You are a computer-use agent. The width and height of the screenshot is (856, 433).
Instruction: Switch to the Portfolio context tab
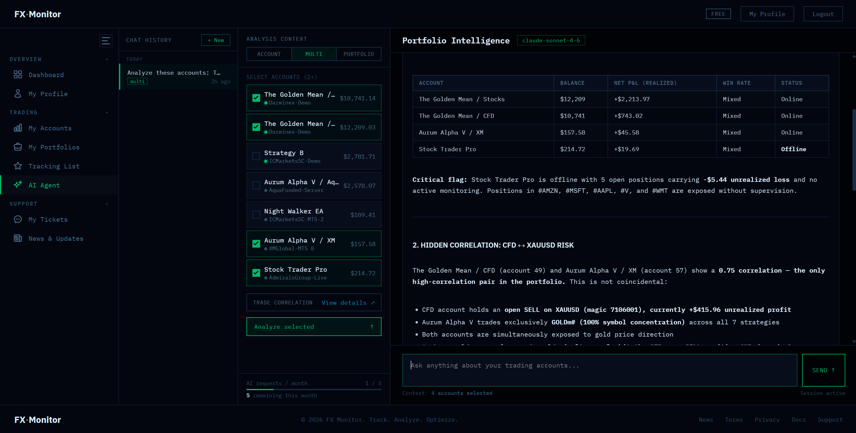(x=359, y=54)
